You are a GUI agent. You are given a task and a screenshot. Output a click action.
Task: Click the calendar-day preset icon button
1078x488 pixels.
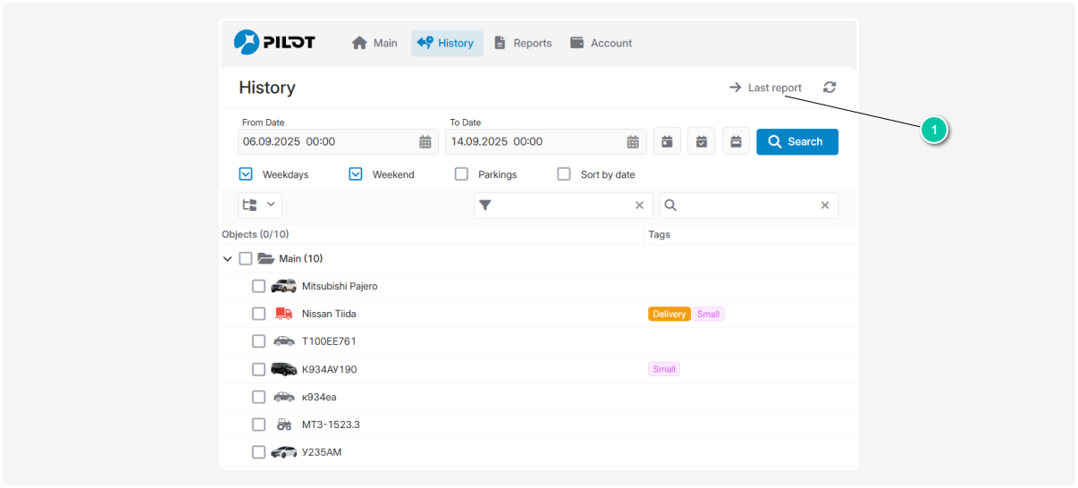click(667, 141)
